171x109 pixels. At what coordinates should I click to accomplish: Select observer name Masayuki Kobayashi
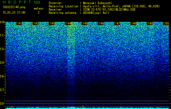pos(98,3)
